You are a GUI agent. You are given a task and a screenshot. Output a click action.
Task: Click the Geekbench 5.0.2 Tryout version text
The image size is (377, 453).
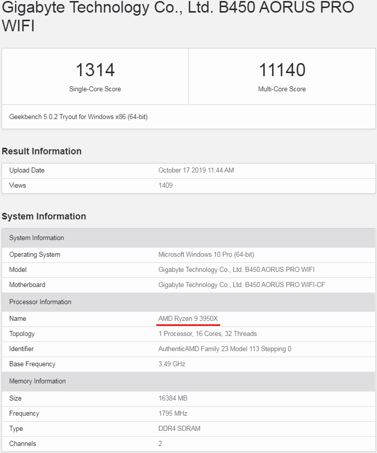tap(78, 117)
